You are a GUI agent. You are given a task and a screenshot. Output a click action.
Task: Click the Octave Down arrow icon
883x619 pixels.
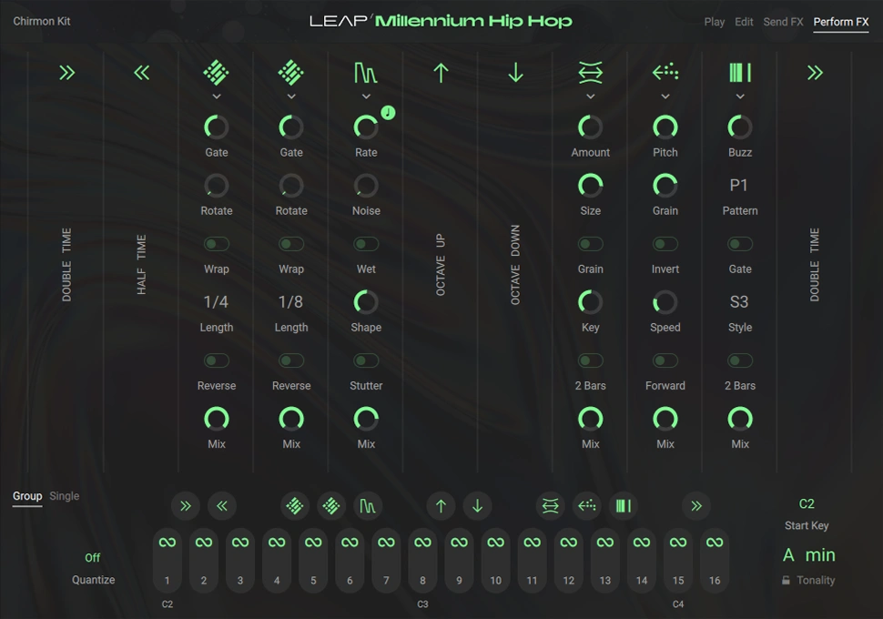click(514, 72)
